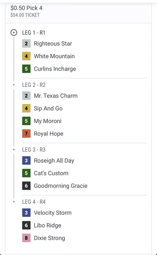Click Cat's Custom in Leg 3

tap(51, 173)
